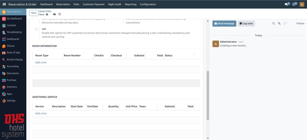
Task: Show followers via the person icon
Action: click(x=285, y=23)
